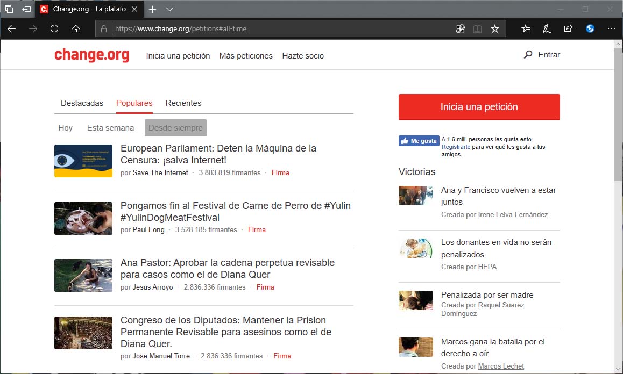The width and height of the screenshot is (623, 374).
Task: Select the Desde siempre filter
Action: pyautogui.click(x=175, y=128)
